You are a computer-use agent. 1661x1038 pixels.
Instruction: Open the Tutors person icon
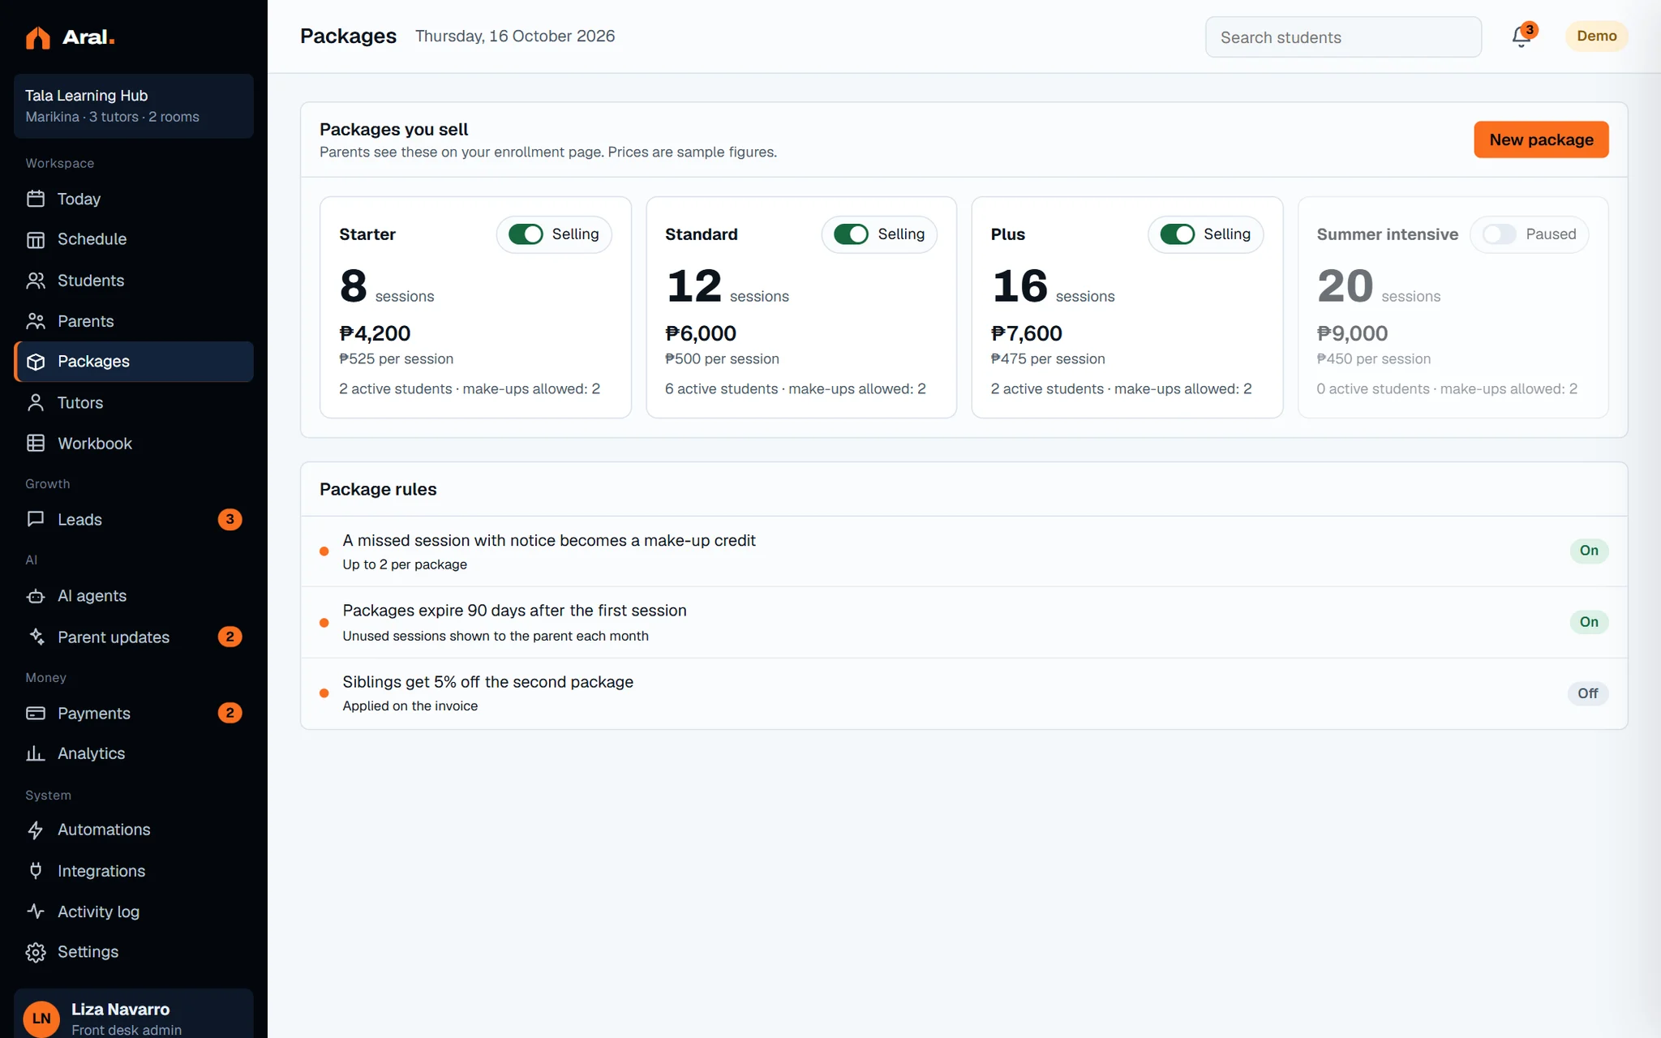click(36, 402)
